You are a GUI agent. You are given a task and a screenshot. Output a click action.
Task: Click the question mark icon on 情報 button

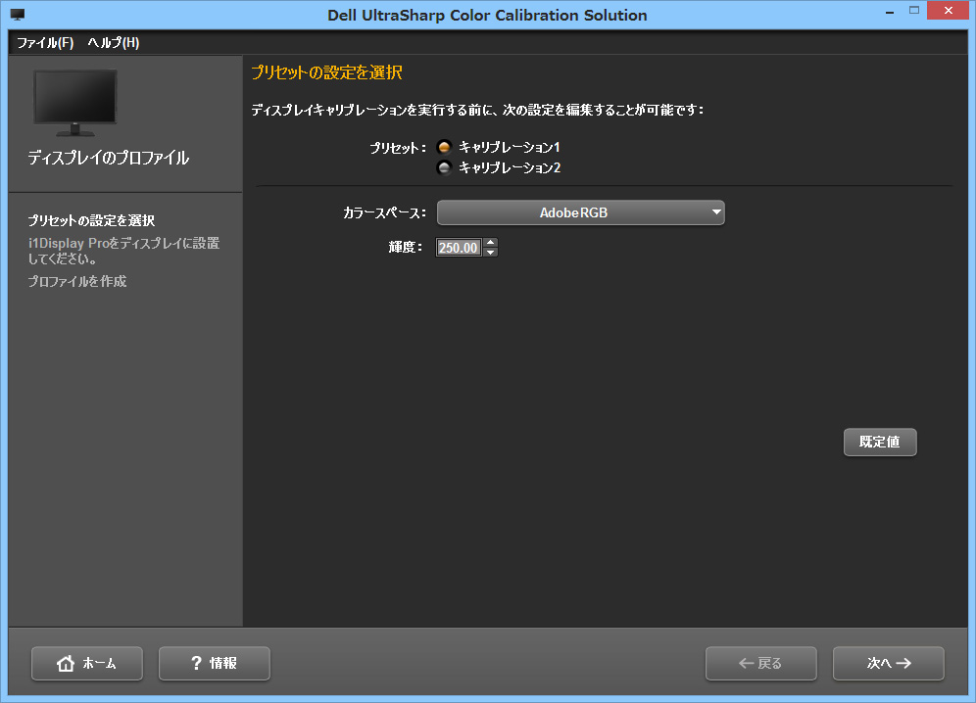point(191,663)
